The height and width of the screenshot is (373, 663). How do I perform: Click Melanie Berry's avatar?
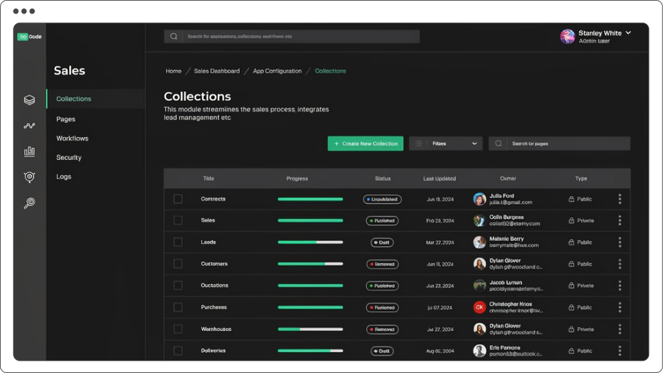point(479,242)
